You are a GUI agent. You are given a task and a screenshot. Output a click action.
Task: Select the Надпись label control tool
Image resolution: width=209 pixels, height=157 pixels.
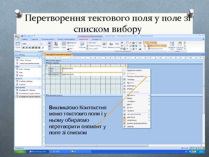pyautogui.click(x=111, y=45)
